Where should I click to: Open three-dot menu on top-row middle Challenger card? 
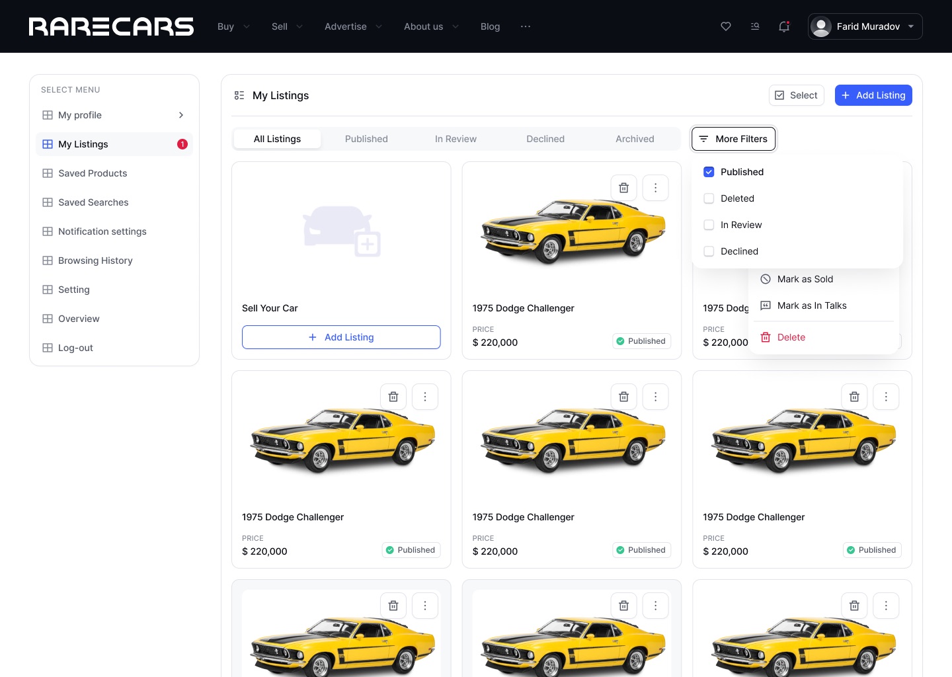[x=655, y=188]
